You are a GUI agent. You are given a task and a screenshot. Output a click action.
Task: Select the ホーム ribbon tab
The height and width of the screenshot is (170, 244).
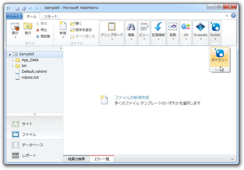point(31,16)
